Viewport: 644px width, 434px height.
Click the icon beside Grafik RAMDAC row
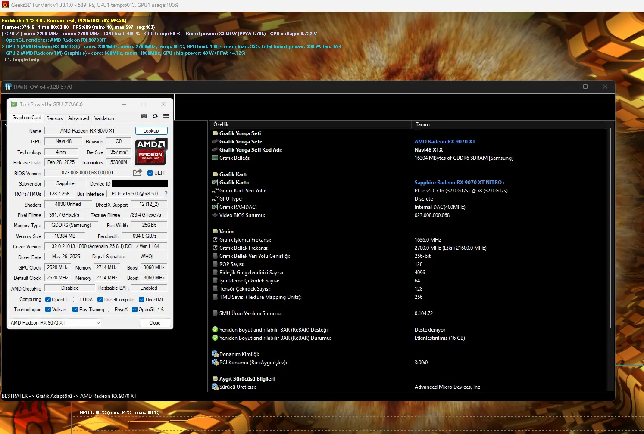tap(215, 207)
